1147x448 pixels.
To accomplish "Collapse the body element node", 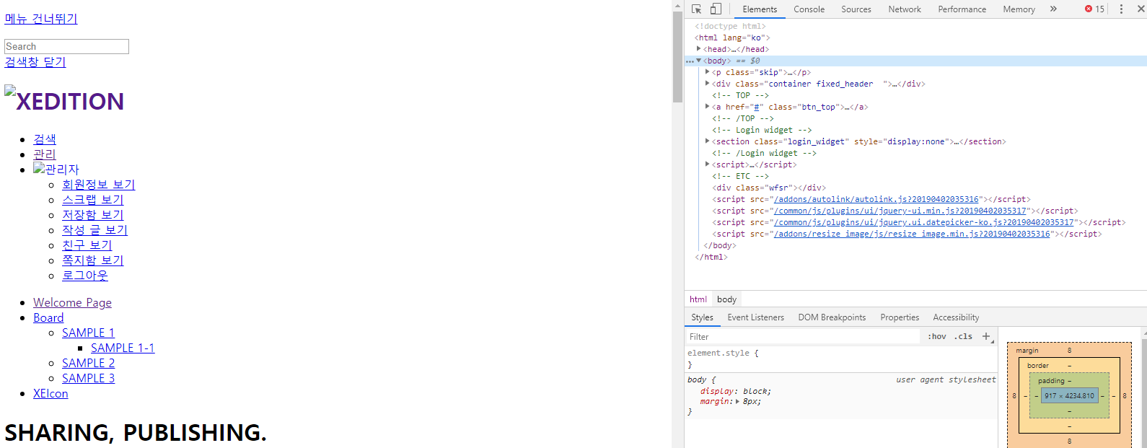I will (698, 61).
